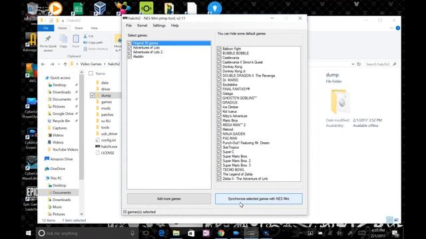
Task: Uncheck the Donkey Kong Jr. checkbox
Action: 219,71
